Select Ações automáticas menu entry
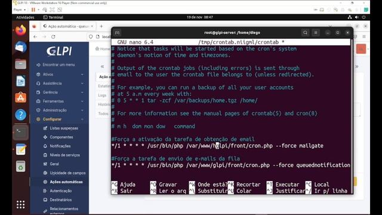This screenshot has height=215, width=382. click(x=66, y=182)
